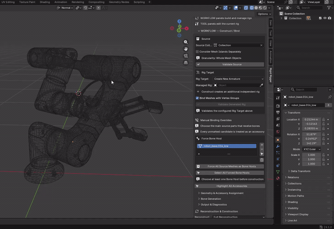
Task: Open the Object properties tab
Action: coord(278,140)
